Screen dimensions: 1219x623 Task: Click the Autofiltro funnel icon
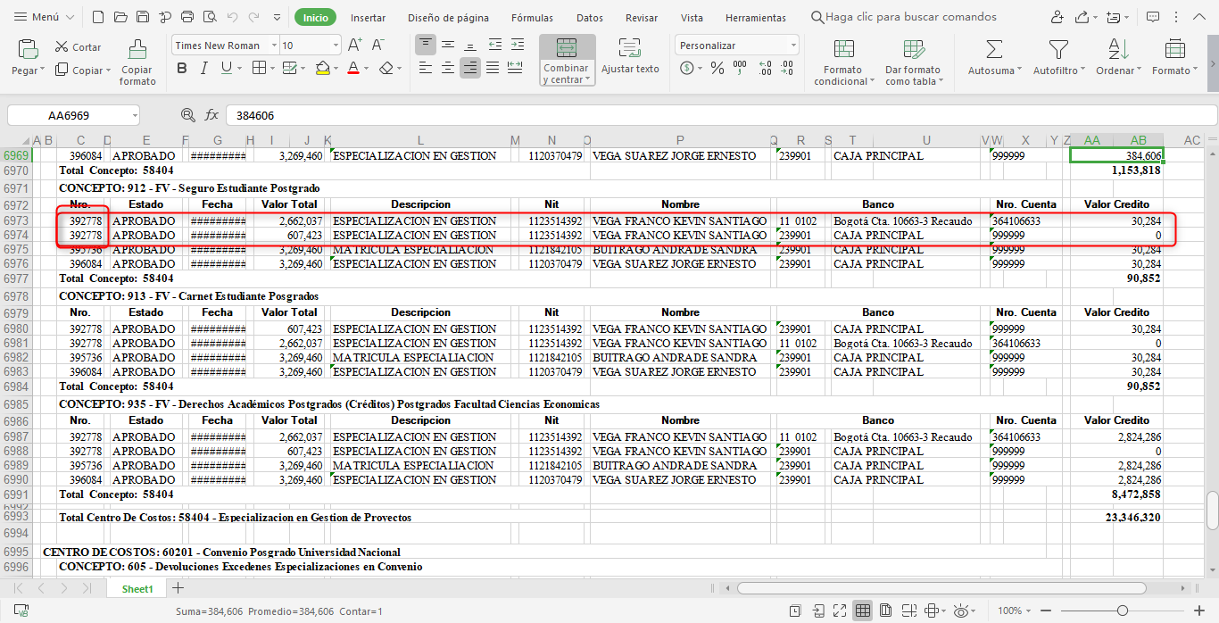point(1058,49)
